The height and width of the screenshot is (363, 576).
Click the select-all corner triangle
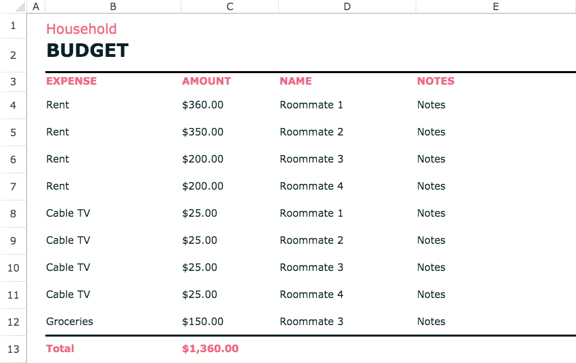click(x=19, y=7)
